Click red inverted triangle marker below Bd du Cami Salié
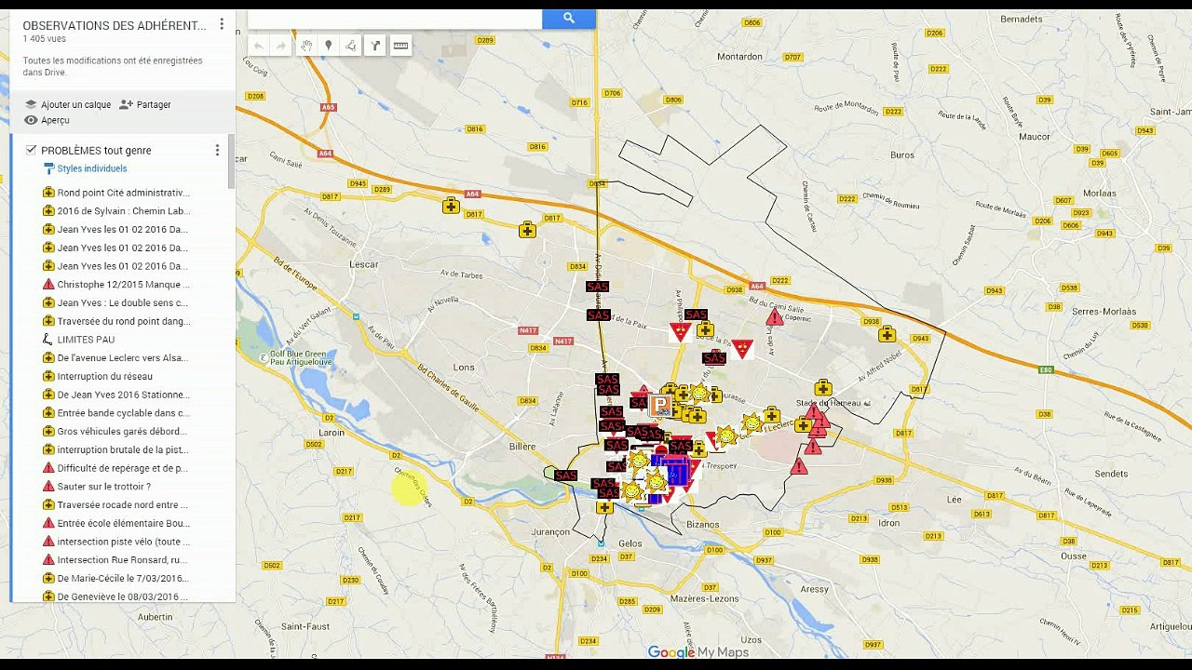Screen dimensions: 1192x670 coord(742,349)
